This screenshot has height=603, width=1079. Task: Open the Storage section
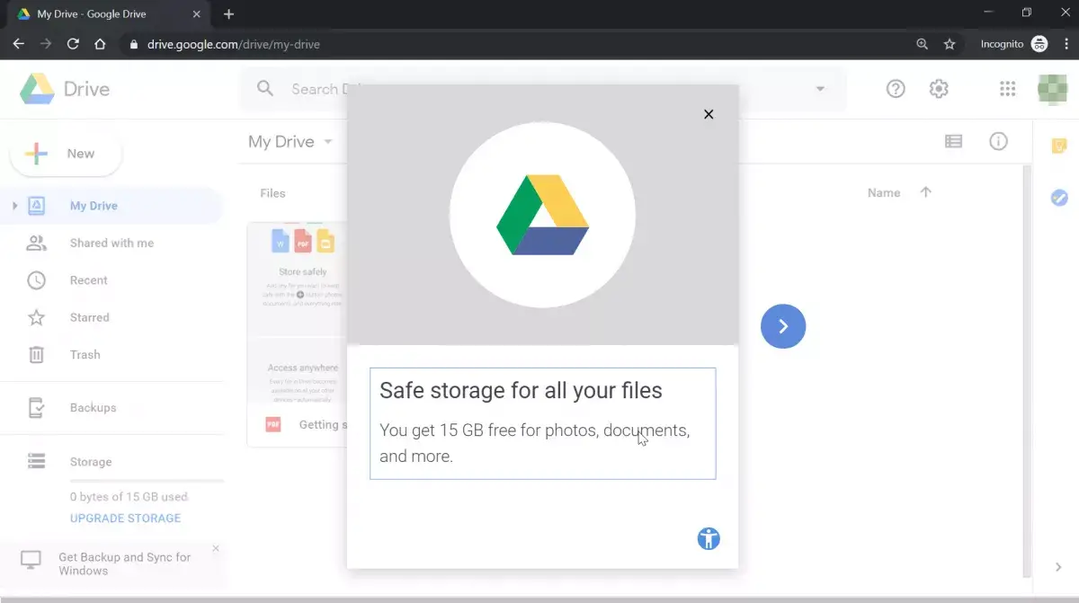(x=91, y=462)
